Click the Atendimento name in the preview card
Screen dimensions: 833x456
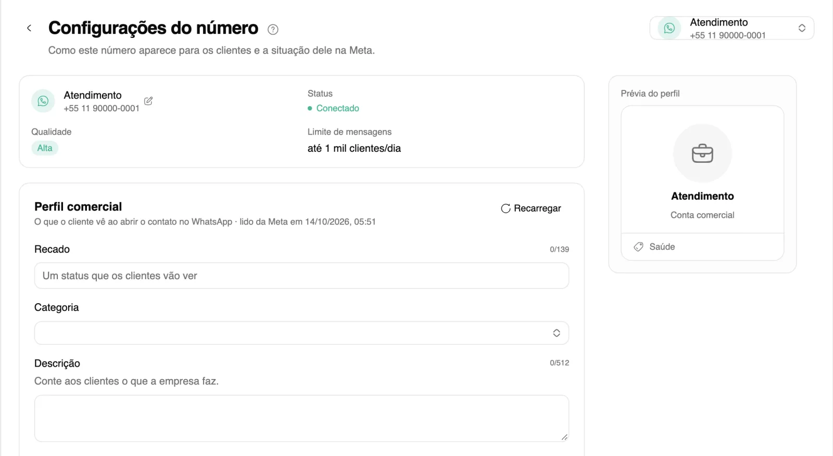tap(702, 196)
